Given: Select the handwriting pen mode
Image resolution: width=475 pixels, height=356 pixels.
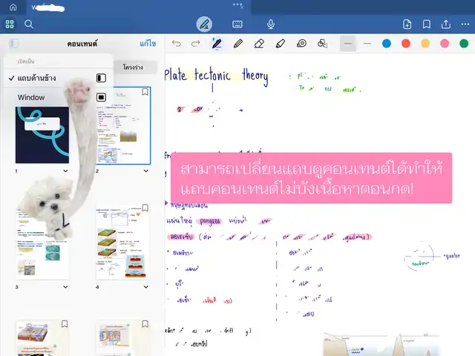Looking at the screenshot, I should [x=204, y=24].
